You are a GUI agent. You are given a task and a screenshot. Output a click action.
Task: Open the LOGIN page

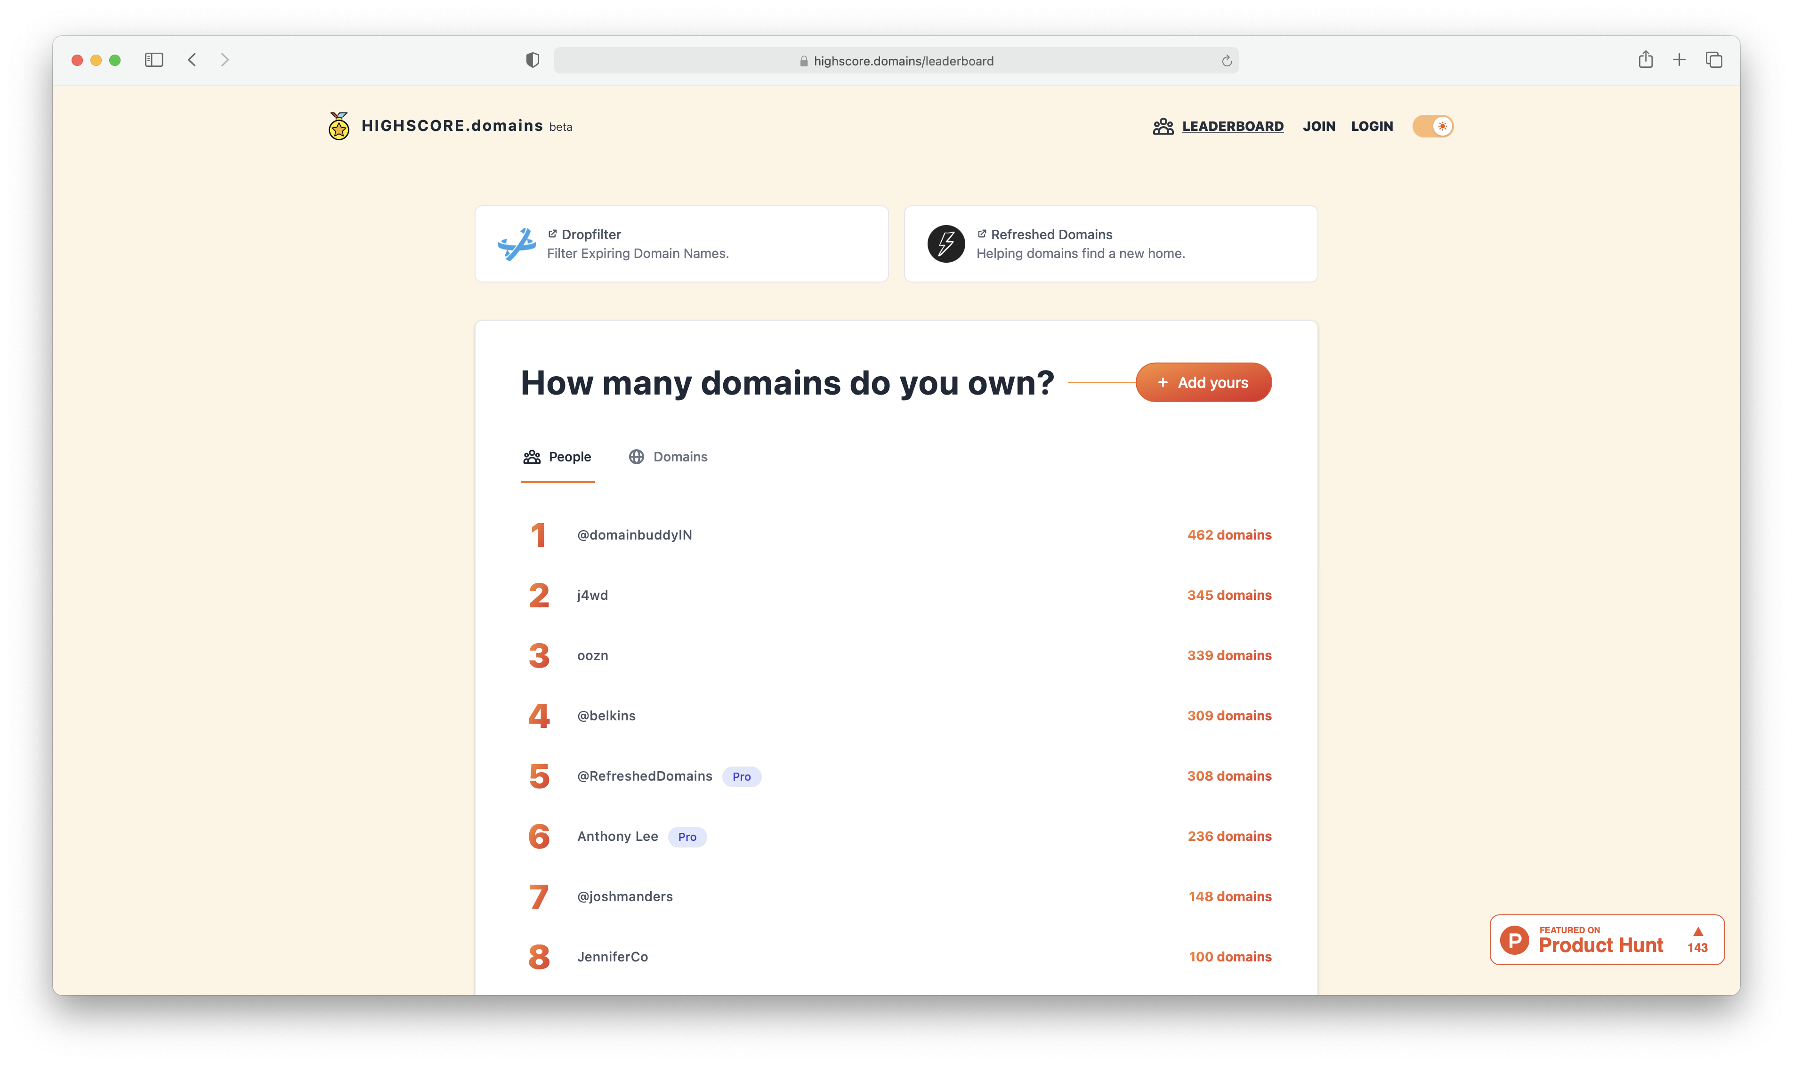(x=1372, y=126)
